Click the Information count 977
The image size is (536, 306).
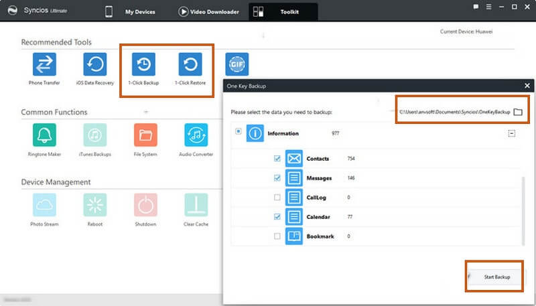[x=336, y=133]
